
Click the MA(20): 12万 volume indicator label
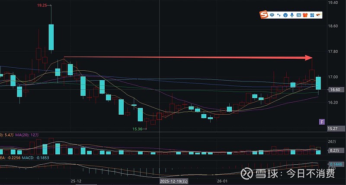(x=27, y=135)
